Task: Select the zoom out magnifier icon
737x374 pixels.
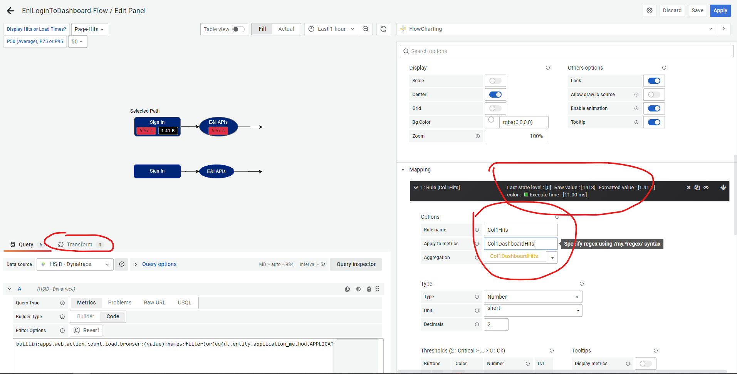Action: tap(365, 29)
